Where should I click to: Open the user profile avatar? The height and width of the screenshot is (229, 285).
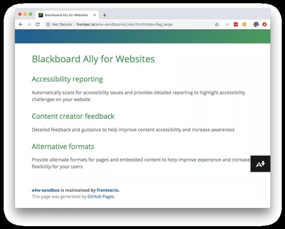pos(256,24)
